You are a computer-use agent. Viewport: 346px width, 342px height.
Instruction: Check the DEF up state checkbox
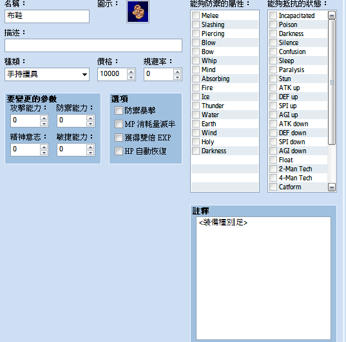point(273,97)
